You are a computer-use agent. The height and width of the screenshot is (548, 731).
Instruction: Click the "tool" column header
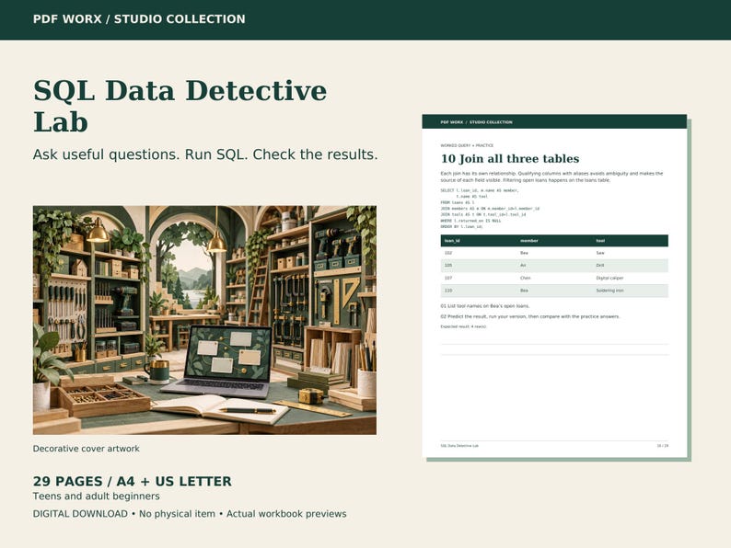point(600,241)
